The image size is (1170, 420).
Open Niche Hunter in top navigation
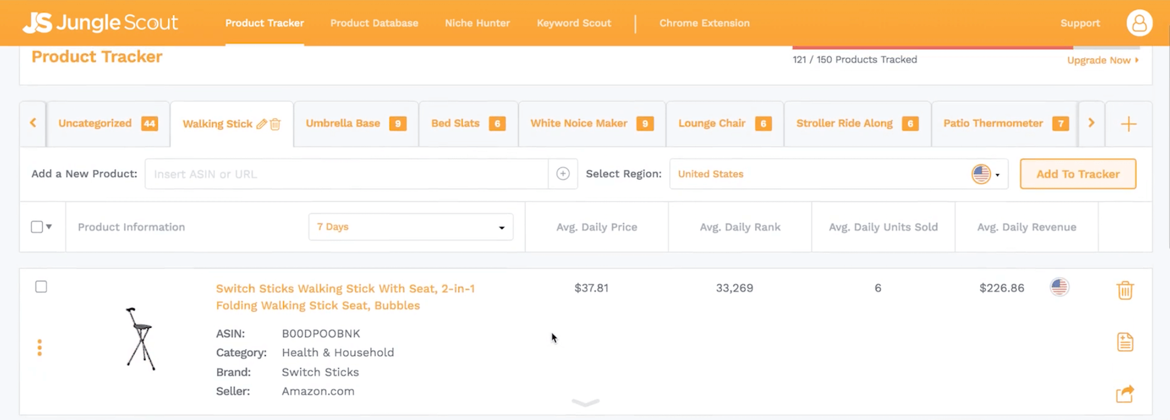click(x=477, y=23)
